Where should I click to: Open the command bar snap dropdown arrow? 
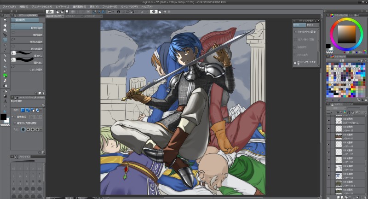(113, 12)
